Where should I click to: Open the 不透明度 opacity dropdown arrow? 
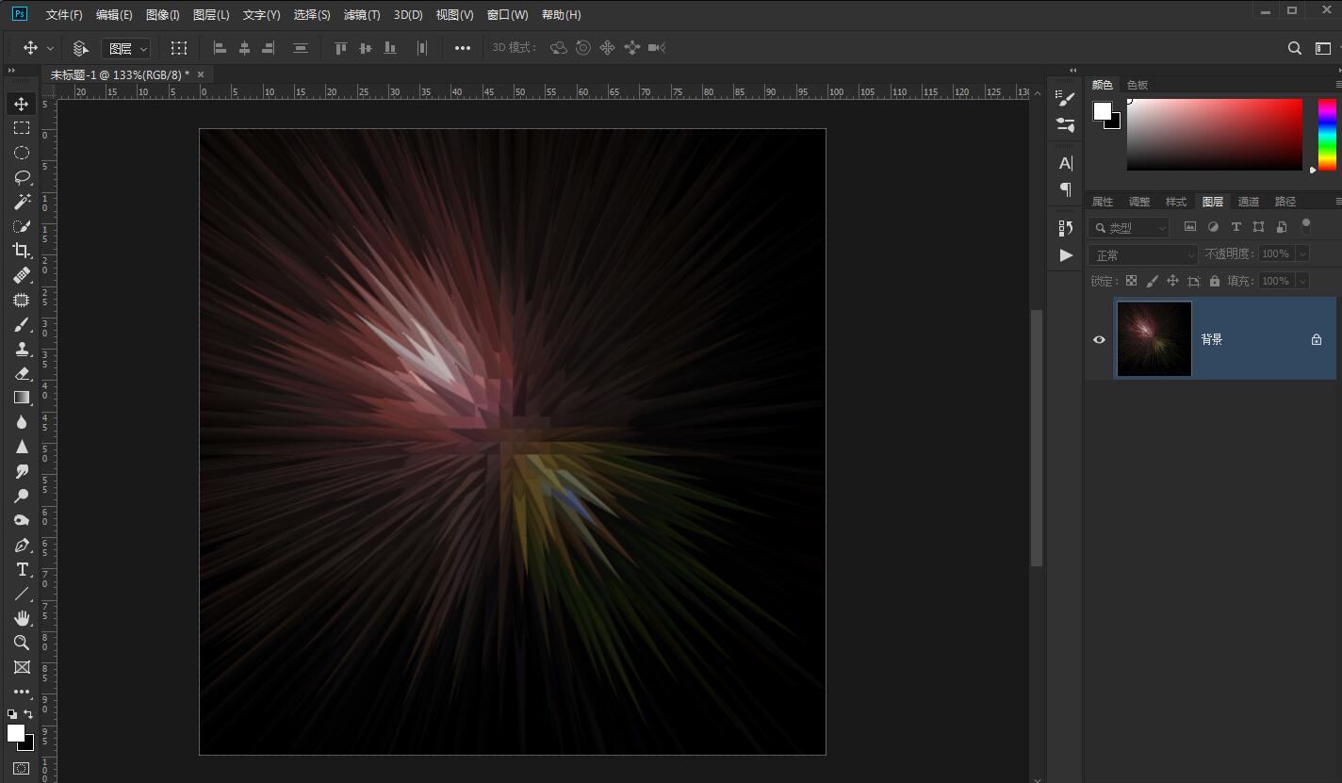tap(1302, 254)
